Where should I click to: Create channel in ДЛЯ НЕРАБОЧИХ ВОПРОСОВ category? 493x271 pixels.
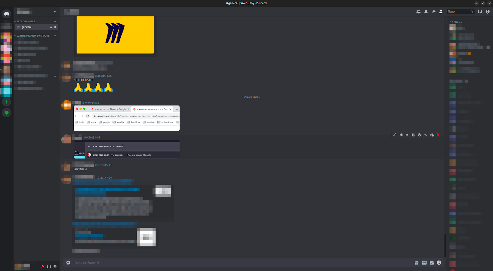(55, 36)
